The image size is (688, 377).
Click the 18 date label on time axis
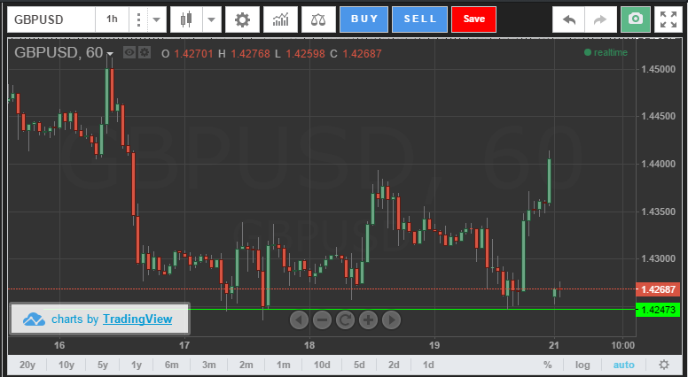click(x=309, y=345)
